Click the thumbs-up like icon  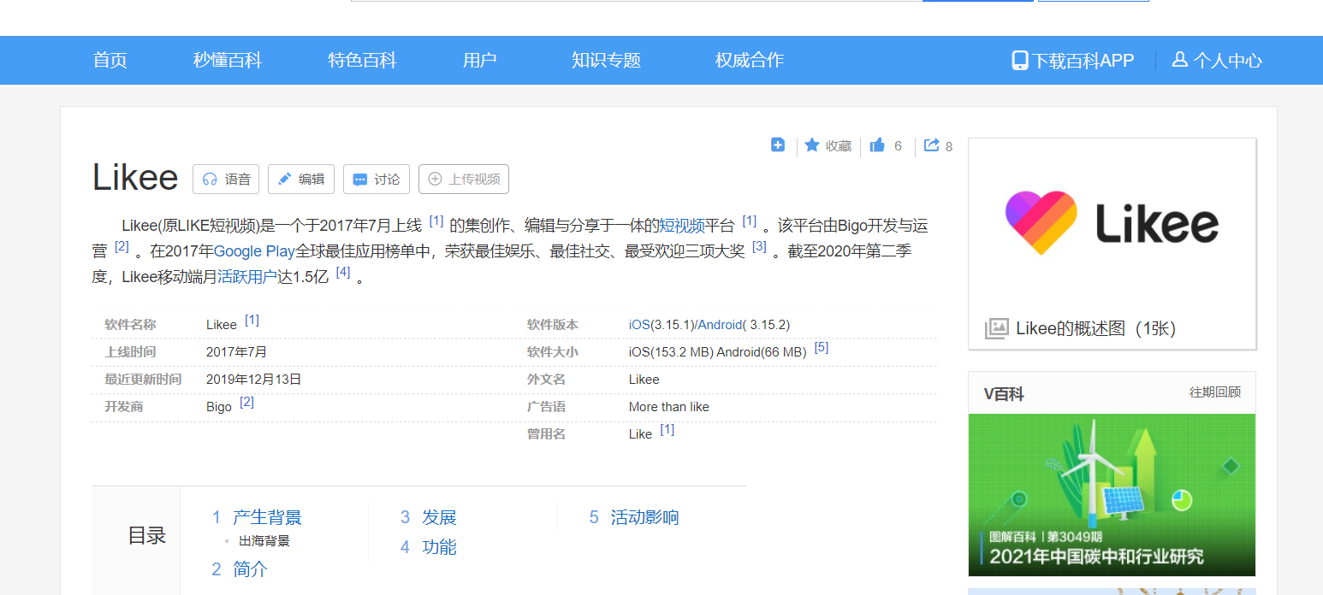(x=877, y=145)
